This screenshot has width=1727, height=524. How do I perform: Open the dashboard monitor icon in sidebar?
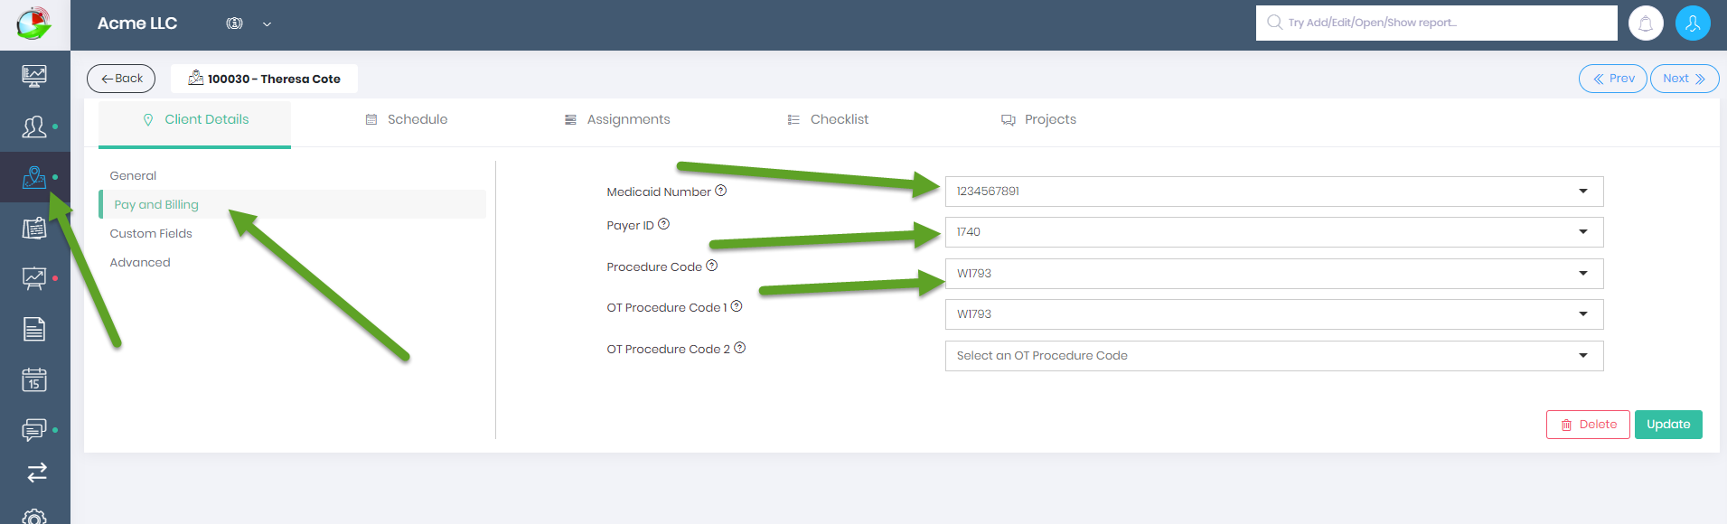[x=34, y=76]
